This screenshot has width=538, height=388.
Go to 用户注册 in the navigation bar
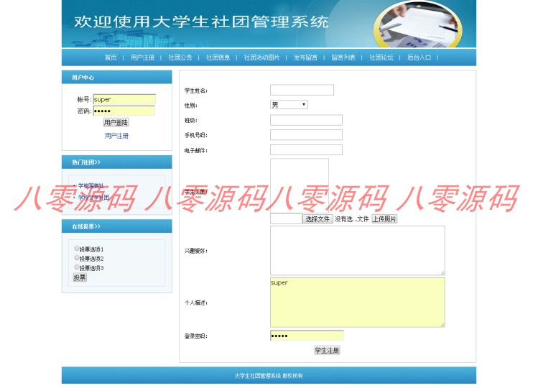(142, 57)
